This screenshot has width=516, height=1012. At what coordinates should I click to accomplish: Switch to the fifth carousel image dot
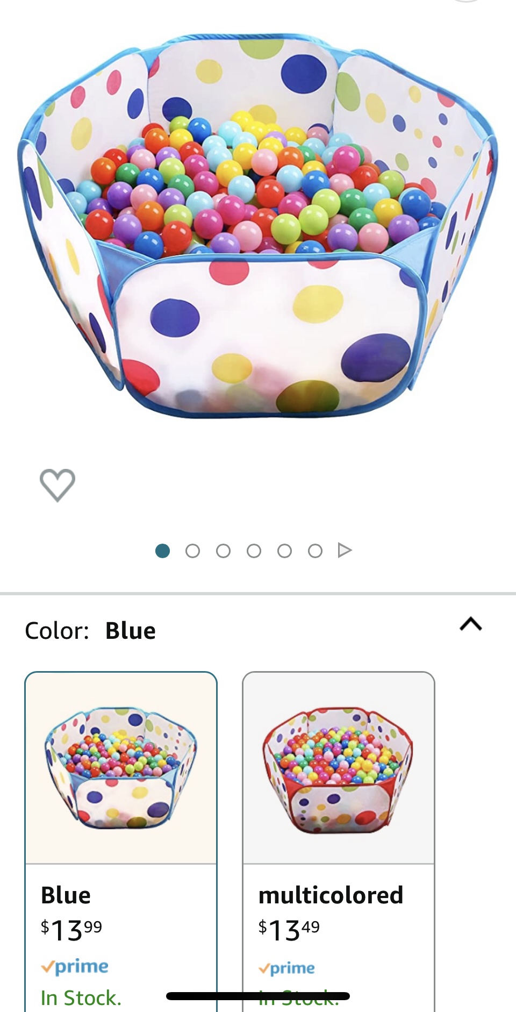click(x=284, y=551)
